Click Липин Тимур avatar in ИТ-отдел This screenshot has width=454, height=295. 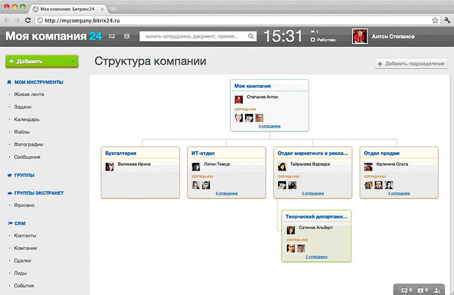click(196, 166)
